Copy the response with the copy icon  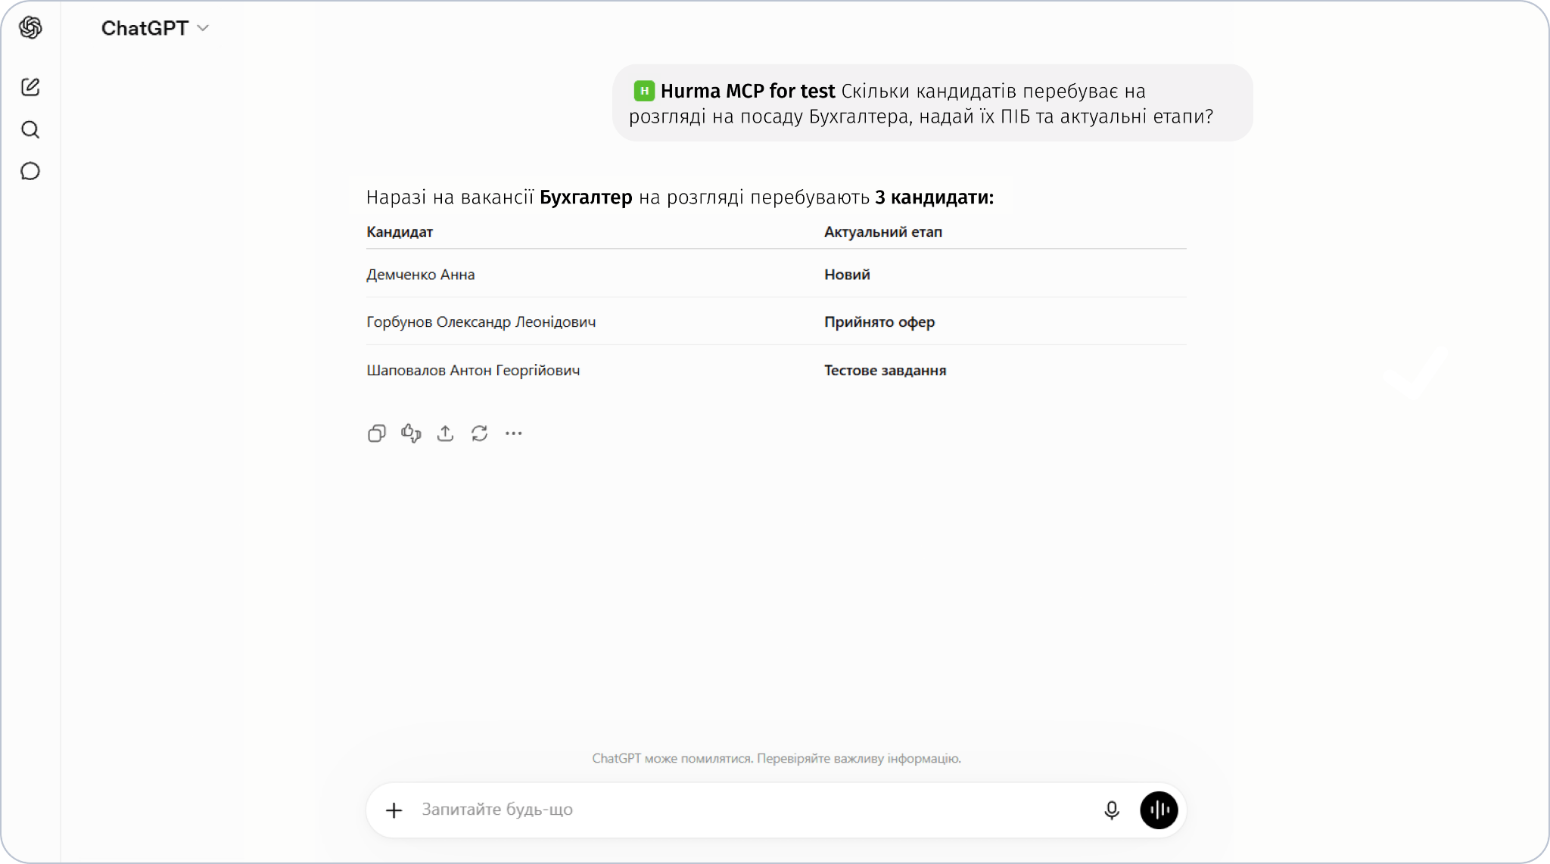click(376, 433)
